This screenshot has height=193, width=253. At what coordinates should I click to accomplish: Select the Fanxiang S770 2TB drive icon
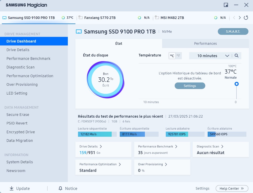(x=81, y=18)
